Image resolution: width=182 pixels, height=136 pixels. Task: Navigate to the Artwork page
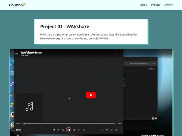pos(169,5)
